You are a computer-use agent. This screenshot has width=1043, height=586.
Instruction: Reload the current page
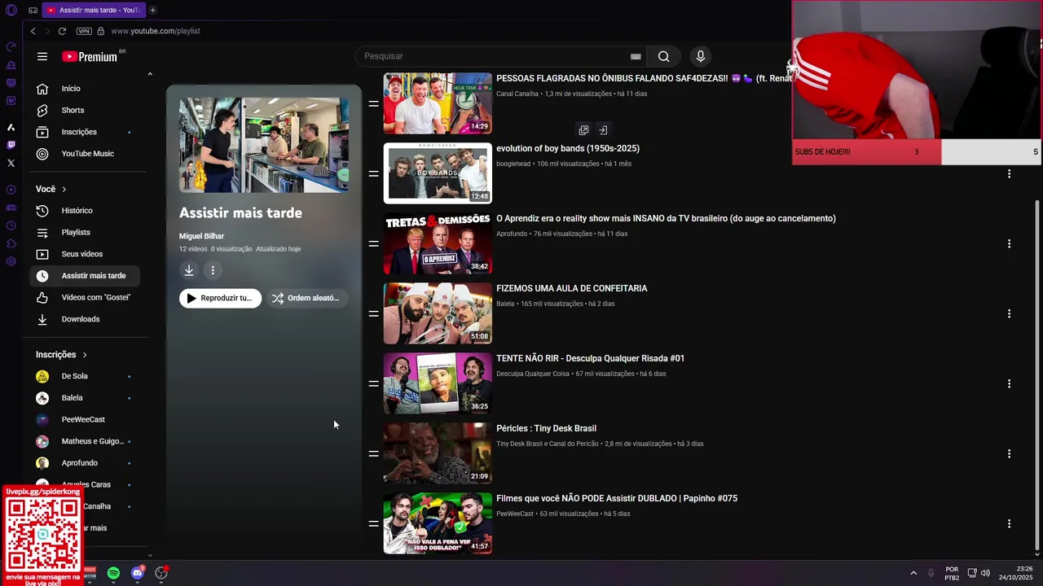click(x=62, y=31)
